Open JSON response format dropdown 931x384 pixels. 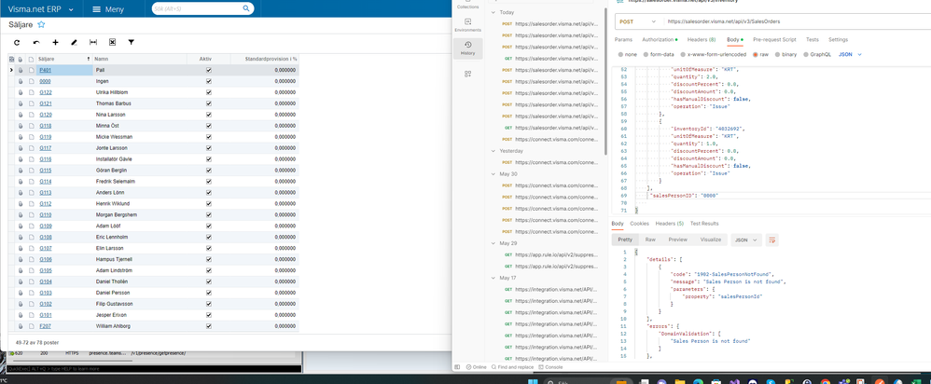[746, 240]
